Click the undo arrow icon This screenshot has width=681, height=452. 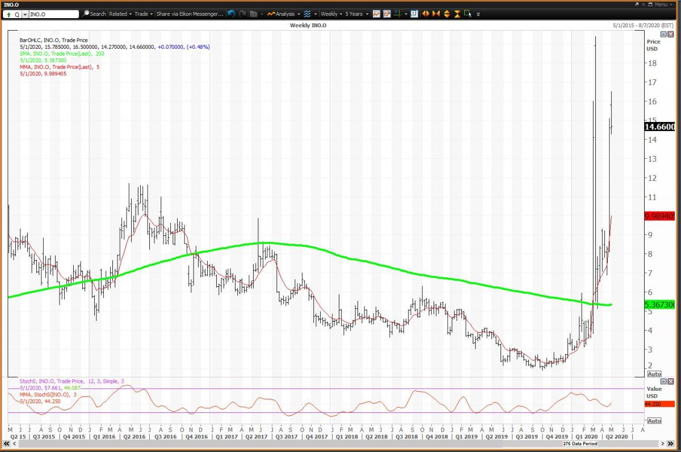(x=232, y=14)
